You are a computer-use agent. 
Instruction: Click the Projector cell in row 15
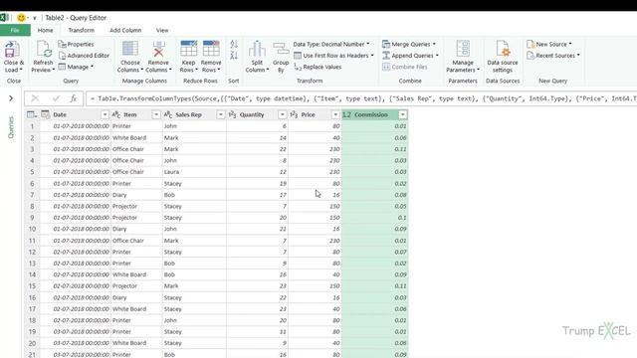pyautogui.click(x=136, y=285)
